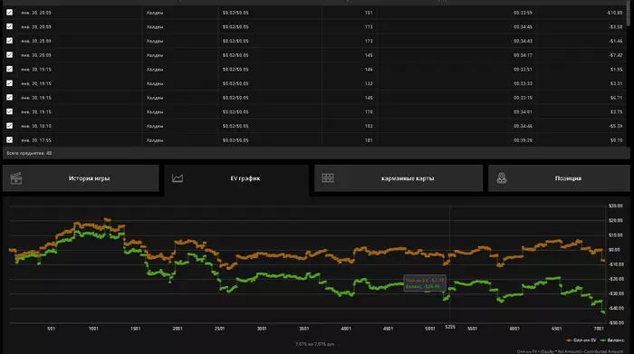Uncheck the session row showing -$10.88

pos(9,13)
